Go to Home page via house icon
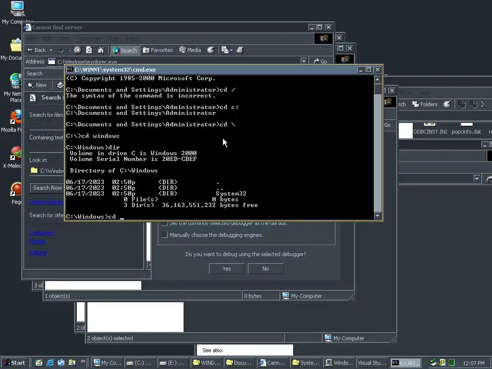 (101, 50)
